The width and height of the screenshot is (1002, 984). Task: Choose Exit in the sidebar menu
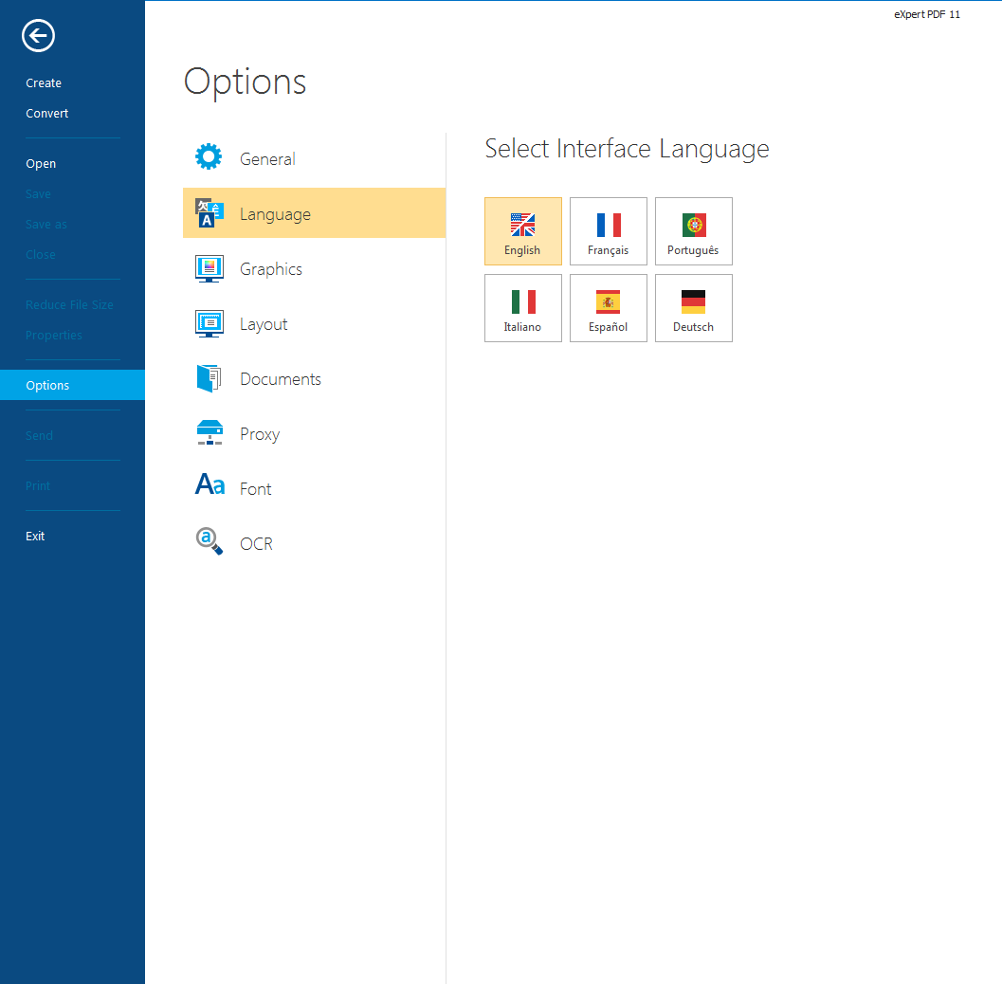35,537
